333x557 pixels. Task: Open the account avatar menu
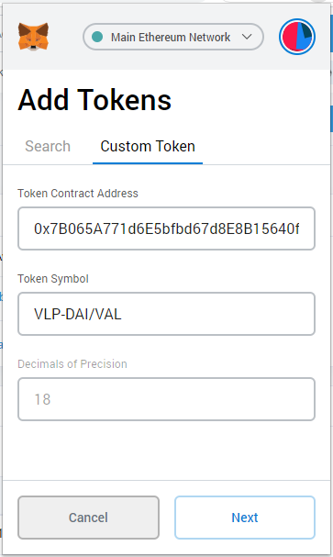coord(297,37)
